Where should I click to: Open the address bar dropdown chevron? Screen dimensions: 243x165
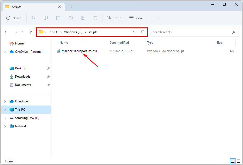tap(134, 32)
